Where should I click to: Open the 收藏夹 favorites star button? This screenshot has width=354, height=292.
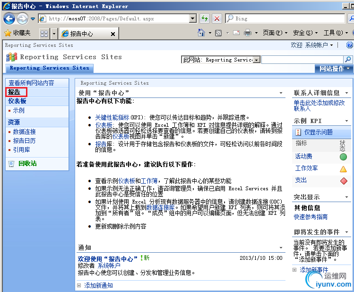17,33
